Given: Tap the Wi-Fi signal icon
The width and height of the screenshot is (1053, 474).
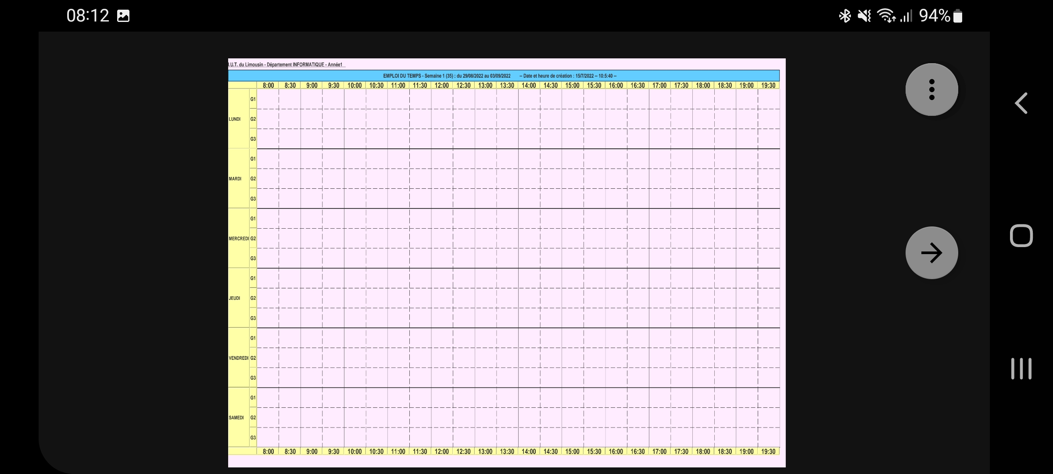Looking at the screenshot, I should pyautogui.click(x=886, y=16).
